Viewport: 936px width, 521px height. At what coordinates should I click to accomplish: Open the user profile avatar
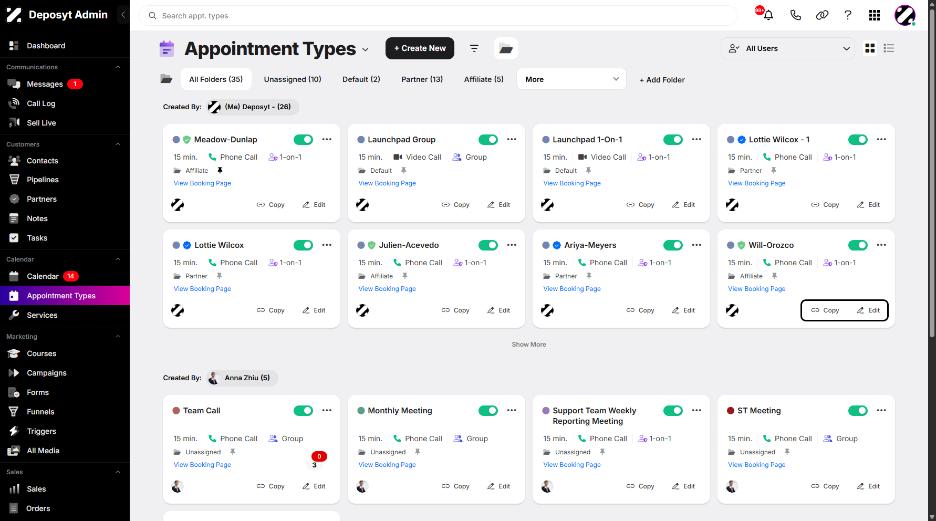click(x=905, y=15)
